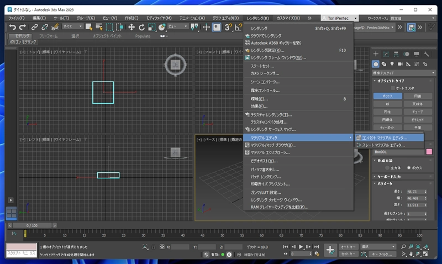The width and height of the screenshot is (442, 264).
Task: Select the Select and Link tool
Action: tap(34, 27)
